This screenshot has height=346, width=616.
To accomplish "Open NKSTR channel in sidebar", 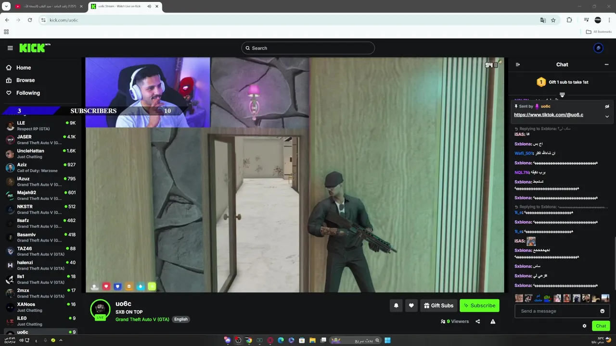I will (x=41, y=210).
